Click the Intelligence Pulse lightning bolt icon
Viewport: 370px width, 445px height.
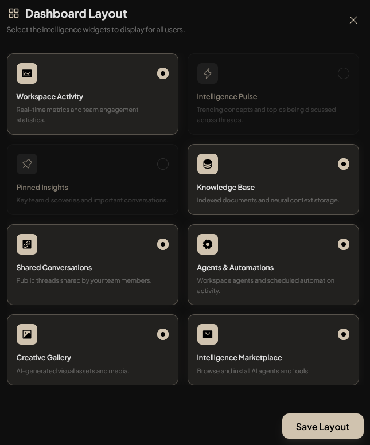[x=208, y=73]
